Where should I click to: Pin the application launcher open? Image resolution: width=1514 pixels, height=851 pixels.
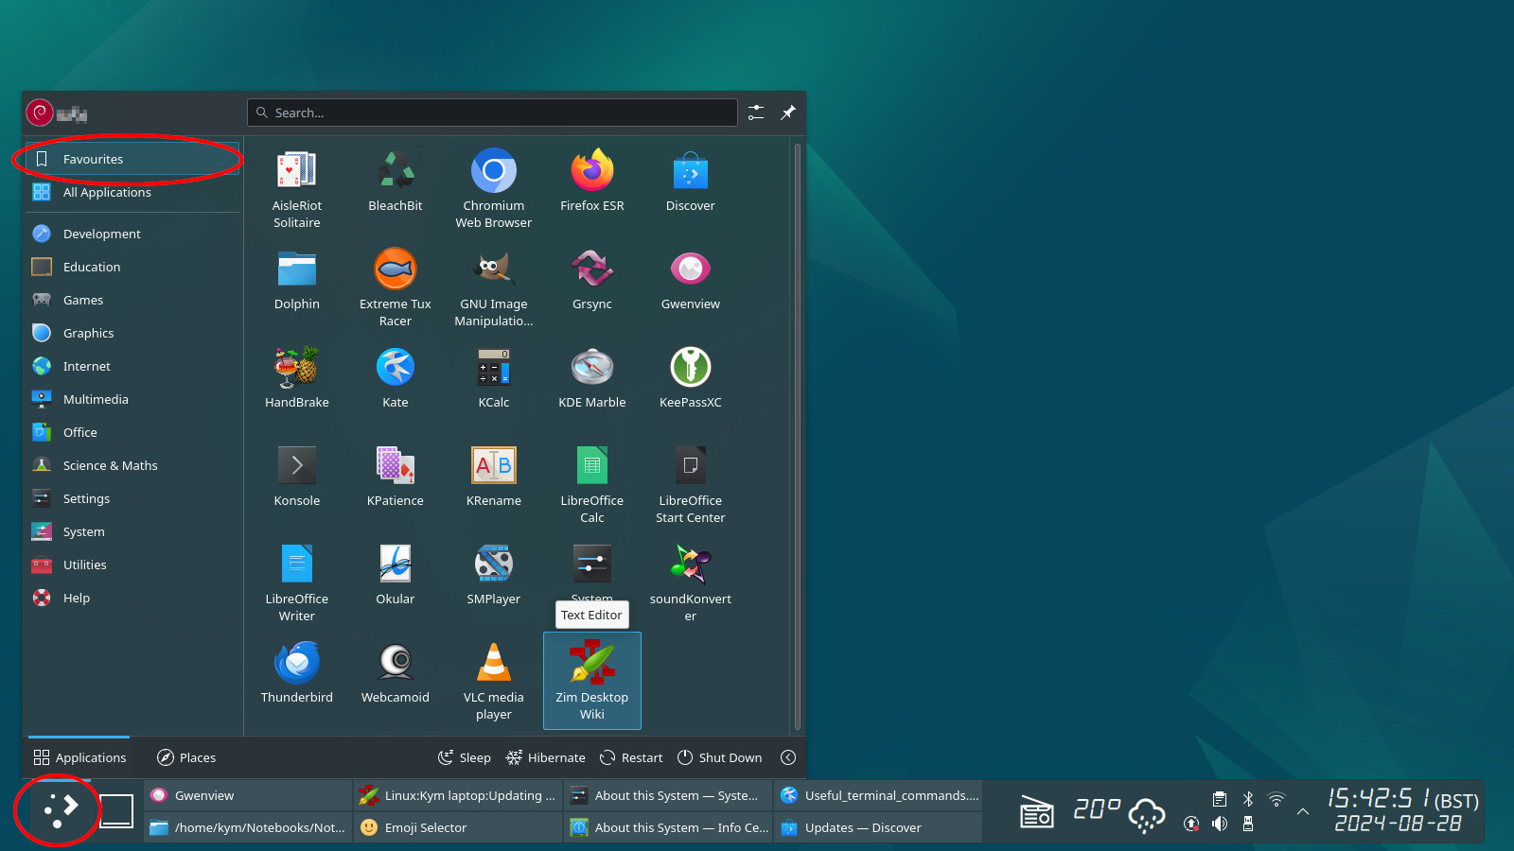click(787, 113)
